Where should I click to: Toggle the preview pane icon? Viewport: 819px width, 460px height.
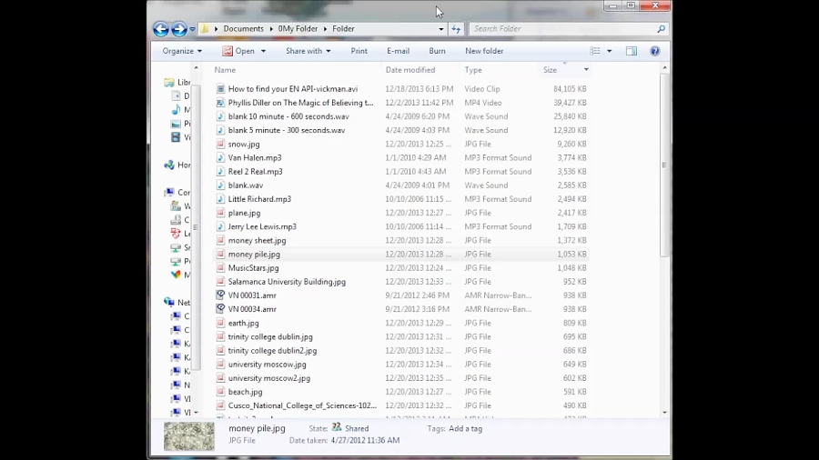point(632,51)
